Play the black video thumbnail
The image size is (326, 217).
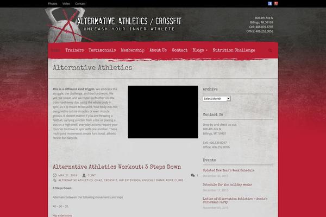[x=163, y=112]
